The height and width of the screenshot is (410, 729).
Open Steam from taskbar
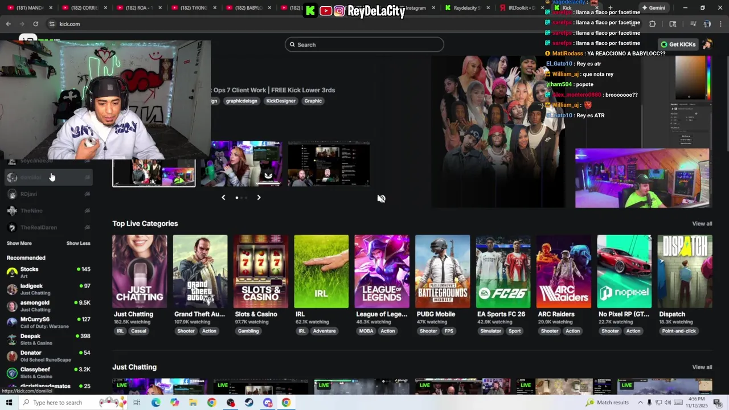[x=249, y=403]
